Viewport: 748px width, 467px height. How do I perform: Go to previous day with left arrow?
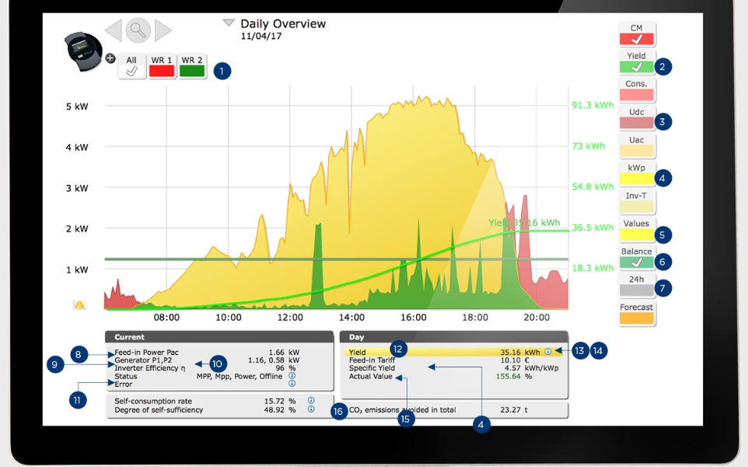coord(114,30)
